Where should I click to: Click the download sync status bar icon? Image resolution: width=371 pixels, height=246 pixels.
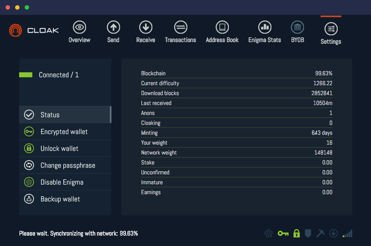click(333, 233)
